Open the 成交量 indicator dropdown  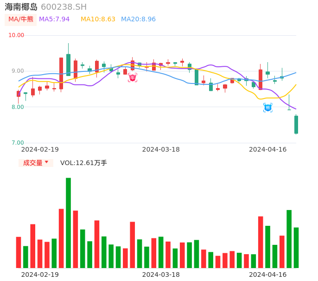pos(36,163)
